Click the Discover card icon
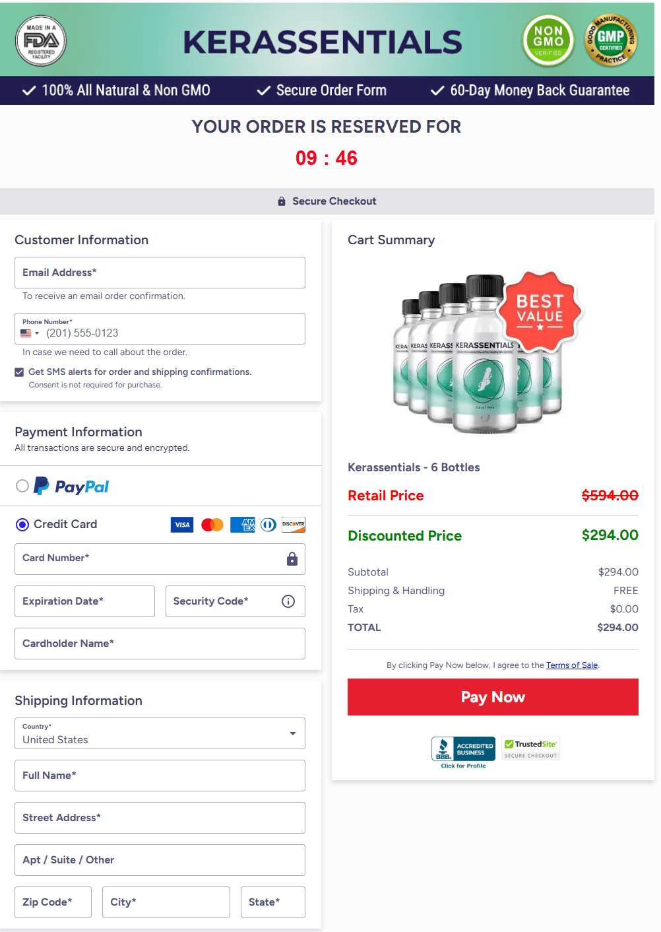Screen dimensions: 661x932 [x=293, y=525]
